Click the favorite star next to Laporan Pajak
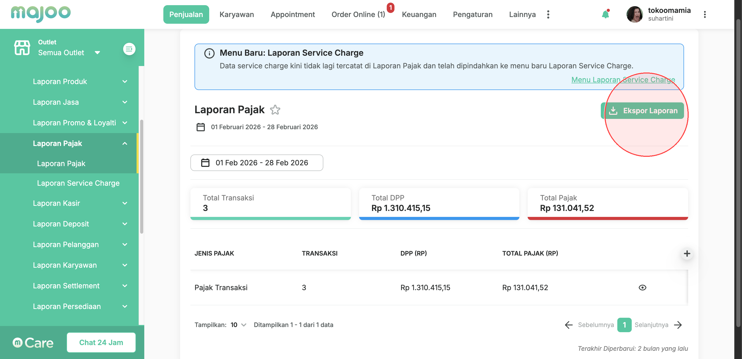 [275, 110]
